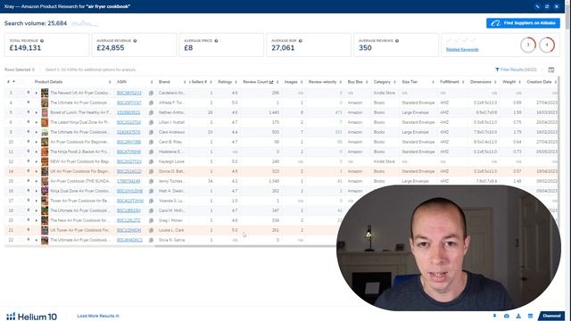571x321 pixels.
Task: Click Average Revenue info icon
Action: point(135,41)
